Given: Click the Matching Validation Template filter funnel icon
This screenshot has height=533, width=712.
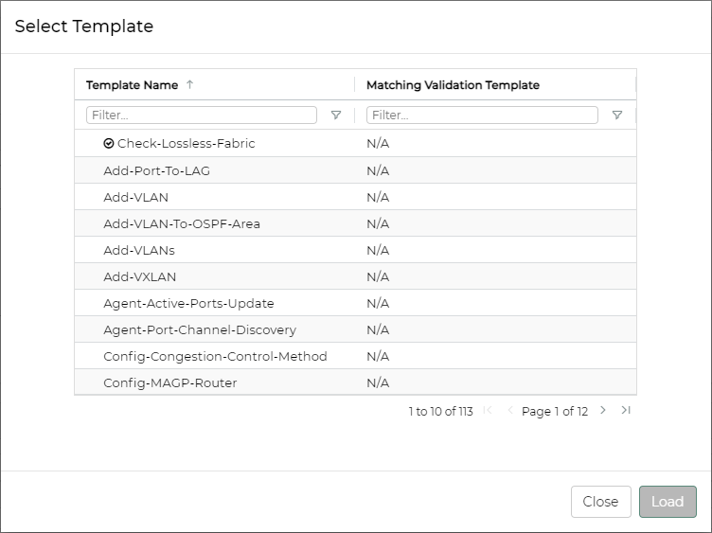Looking at the screenshot, I should pyautogui.click(x=617, y=115).
